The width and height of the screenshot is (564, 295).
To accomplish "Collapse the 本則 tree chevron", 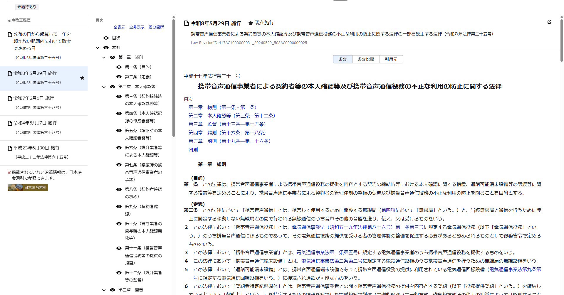I will (98, 48).
